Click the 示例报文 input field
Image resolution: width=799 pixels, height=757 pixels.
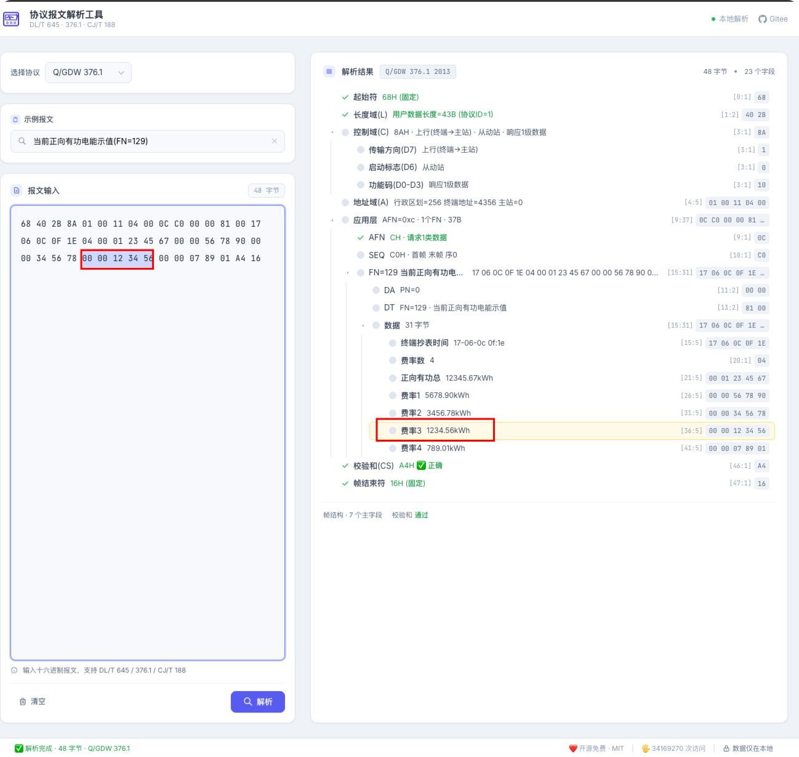pos(148,141)
